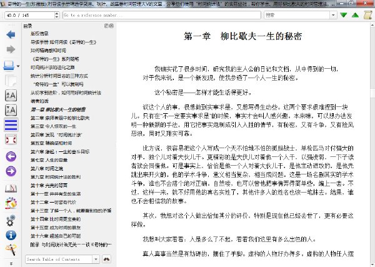
Task: Toggle reference mode with the scroll icon
Action: point(367,15)
